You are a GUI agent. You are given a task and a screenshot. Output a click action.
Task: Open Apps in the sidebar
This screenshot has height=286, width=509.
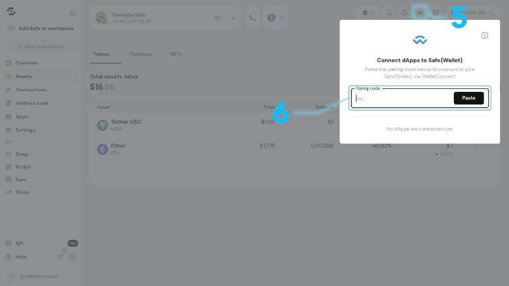pos(22,117)
